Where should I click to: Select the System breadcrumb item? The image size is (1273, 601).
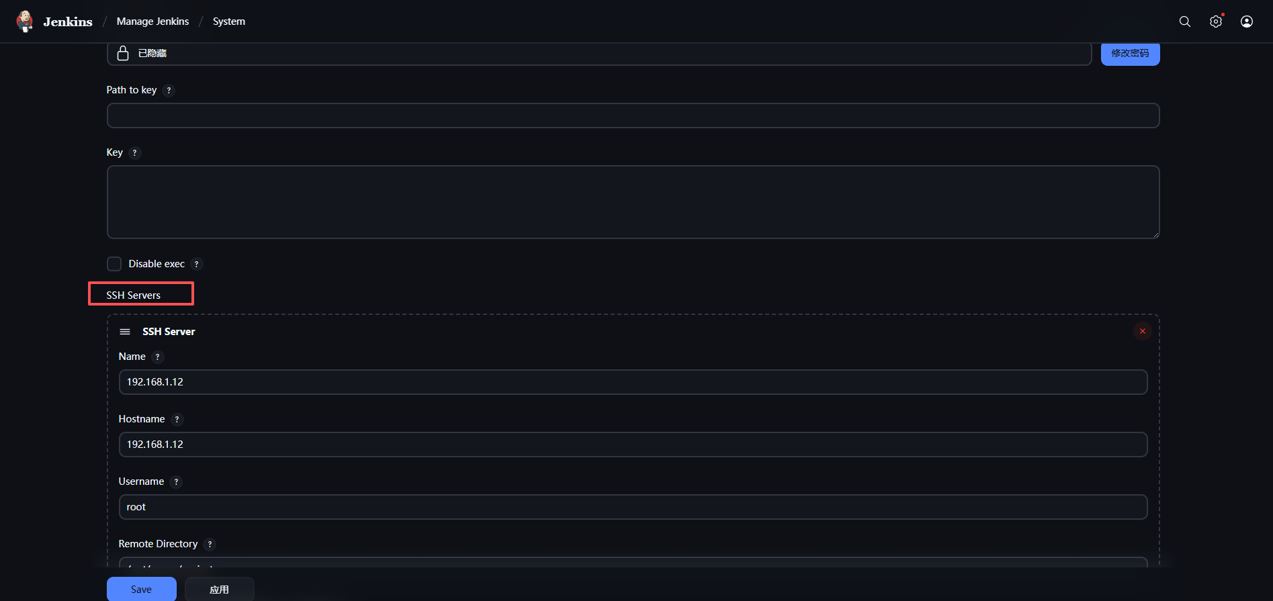click(229, 21)
